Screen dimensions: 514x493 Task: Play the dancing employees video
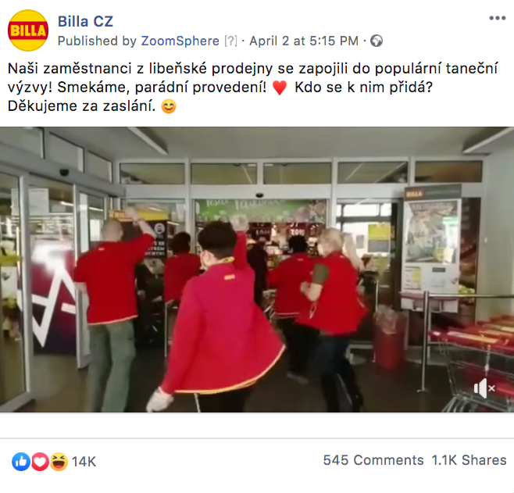(x=257, y=270)
